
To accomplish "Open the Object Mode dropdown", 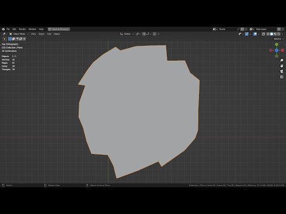I will (x=19, y=34).
